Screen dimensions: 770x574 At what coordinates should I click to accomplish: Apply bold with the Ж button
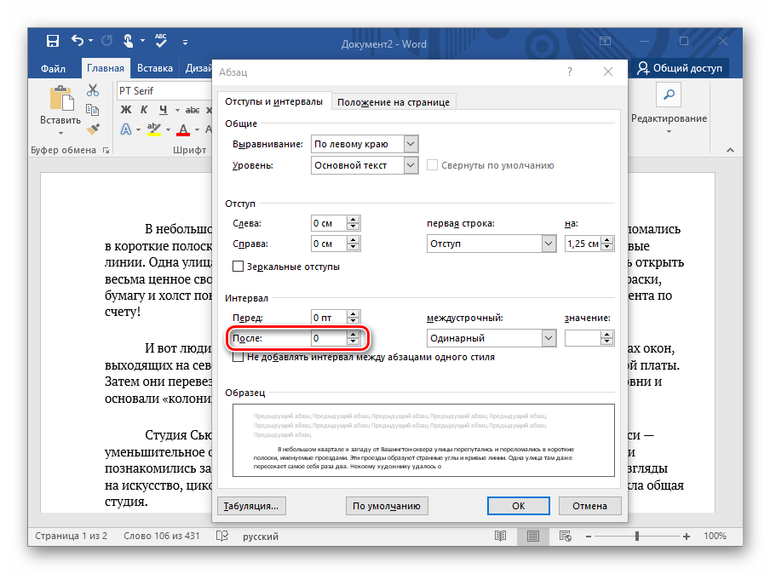click(126, 110)
